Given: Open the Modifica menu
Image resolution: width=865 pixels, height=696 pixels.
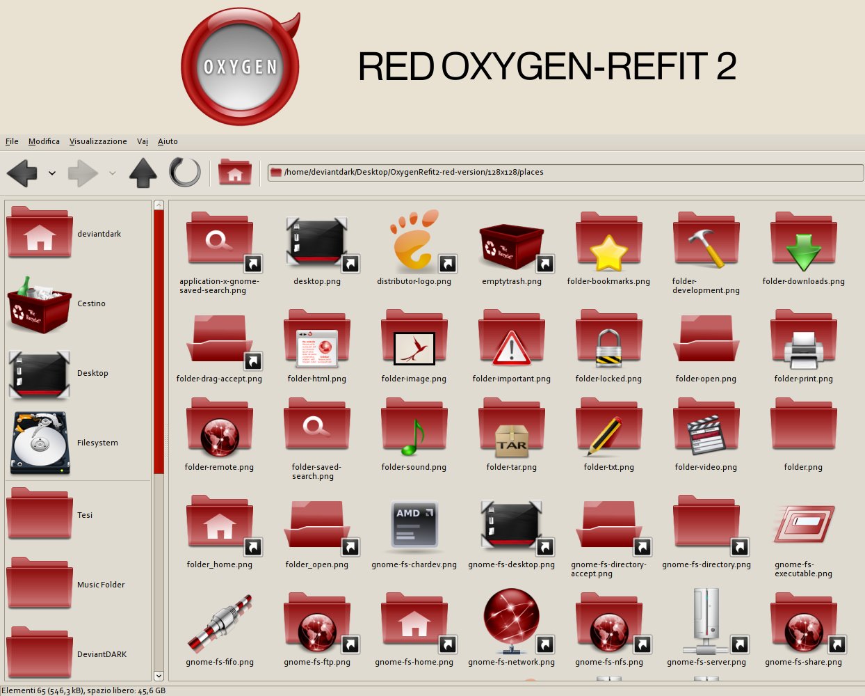Looking at the screenshot, I should [44, 141].
